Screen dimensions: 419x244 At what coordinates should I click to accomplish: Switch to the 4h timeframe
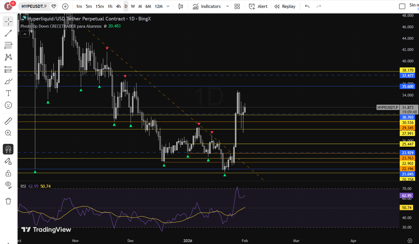(118, 6)
